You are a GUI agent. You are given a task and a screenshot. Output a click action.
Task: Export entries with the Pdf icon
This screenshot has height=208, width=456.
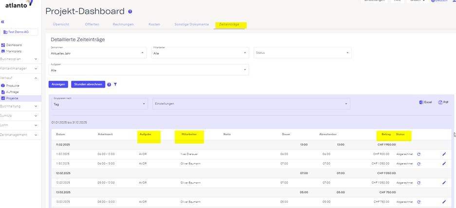point(440,102)
